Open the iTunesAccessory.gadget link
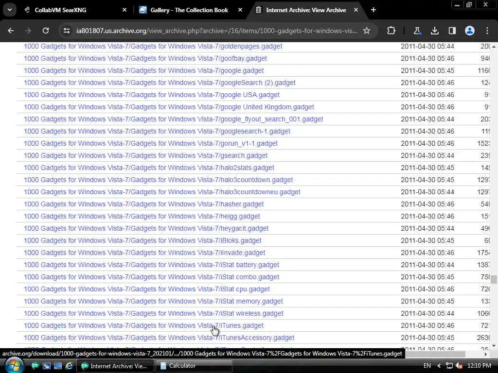Viewport: 498px width, 373px height. pos(159,338)
